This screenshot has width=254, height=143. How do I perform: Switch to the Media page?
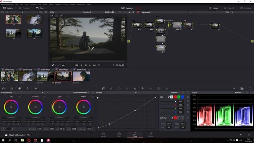[103, 135]
